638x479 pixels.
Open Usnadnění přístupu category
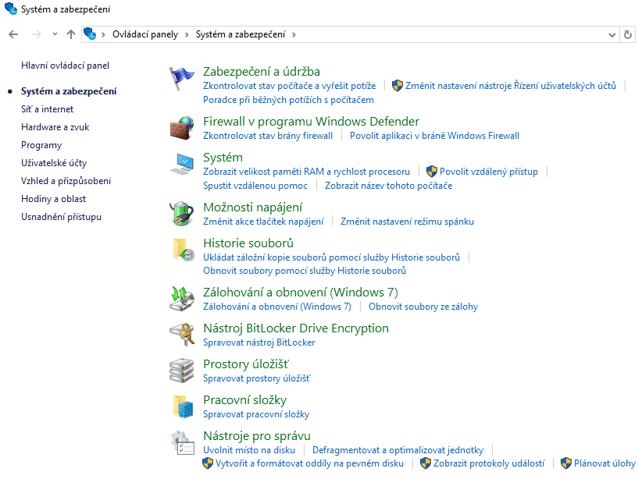coord(61,217)
